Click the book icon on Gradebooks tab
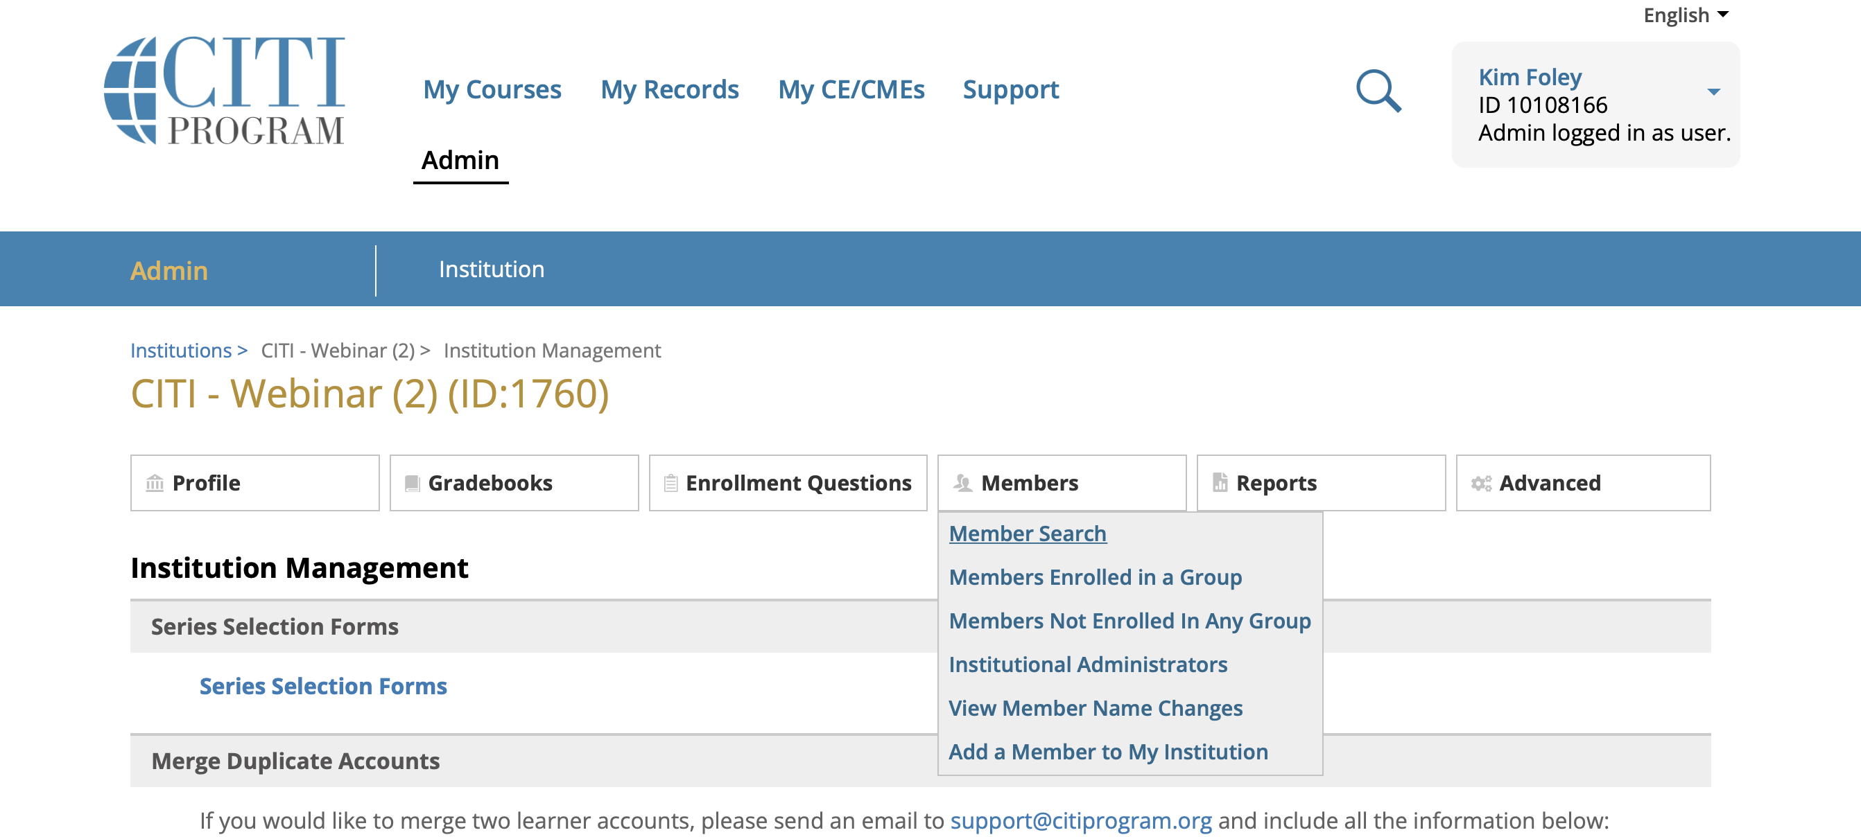The width and height of the screenshot is (1861, 837). tap(412, 482)
